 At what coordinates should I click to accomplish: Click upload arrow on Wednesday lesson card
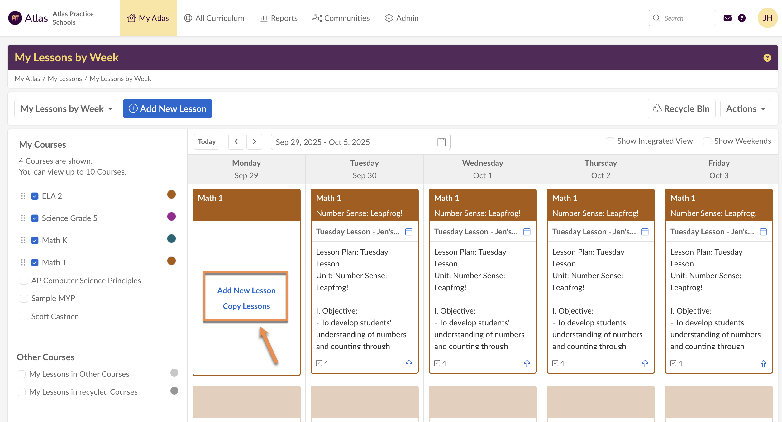coord(527,363)
